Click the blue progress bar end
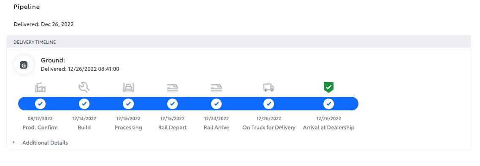Image resolution: width=480 pixels, height=166 pixels. click(x=351, y=104)
